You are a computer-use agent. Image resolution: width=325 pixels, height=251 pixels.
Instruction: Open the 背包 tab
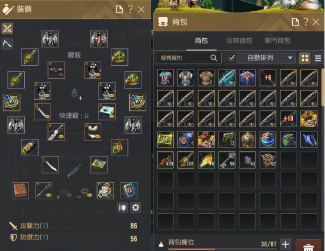click(201, 40)
